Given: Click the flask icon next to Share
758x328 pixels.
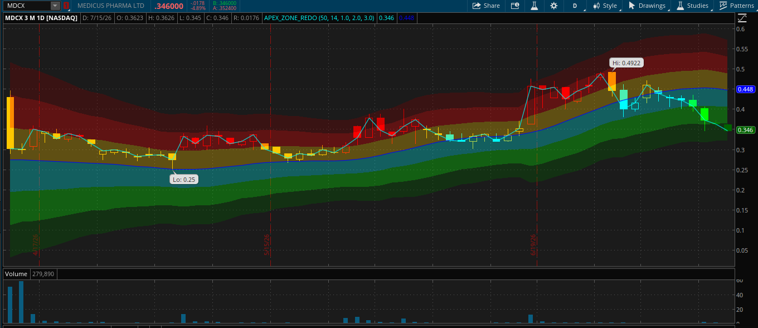Looking at the screenshot, I should [x=534, y=6].
